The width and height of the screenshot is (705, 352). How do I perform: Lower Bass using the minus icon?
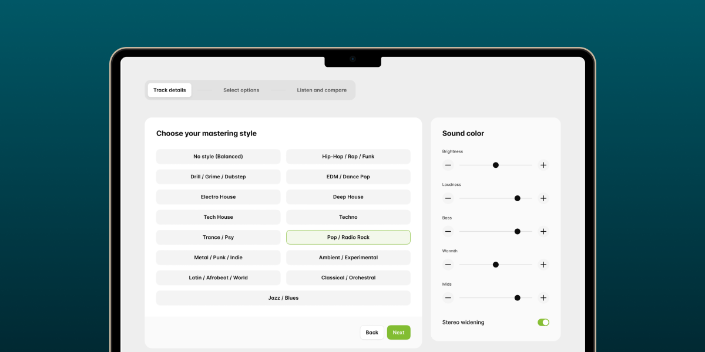(x=448, y=232)
